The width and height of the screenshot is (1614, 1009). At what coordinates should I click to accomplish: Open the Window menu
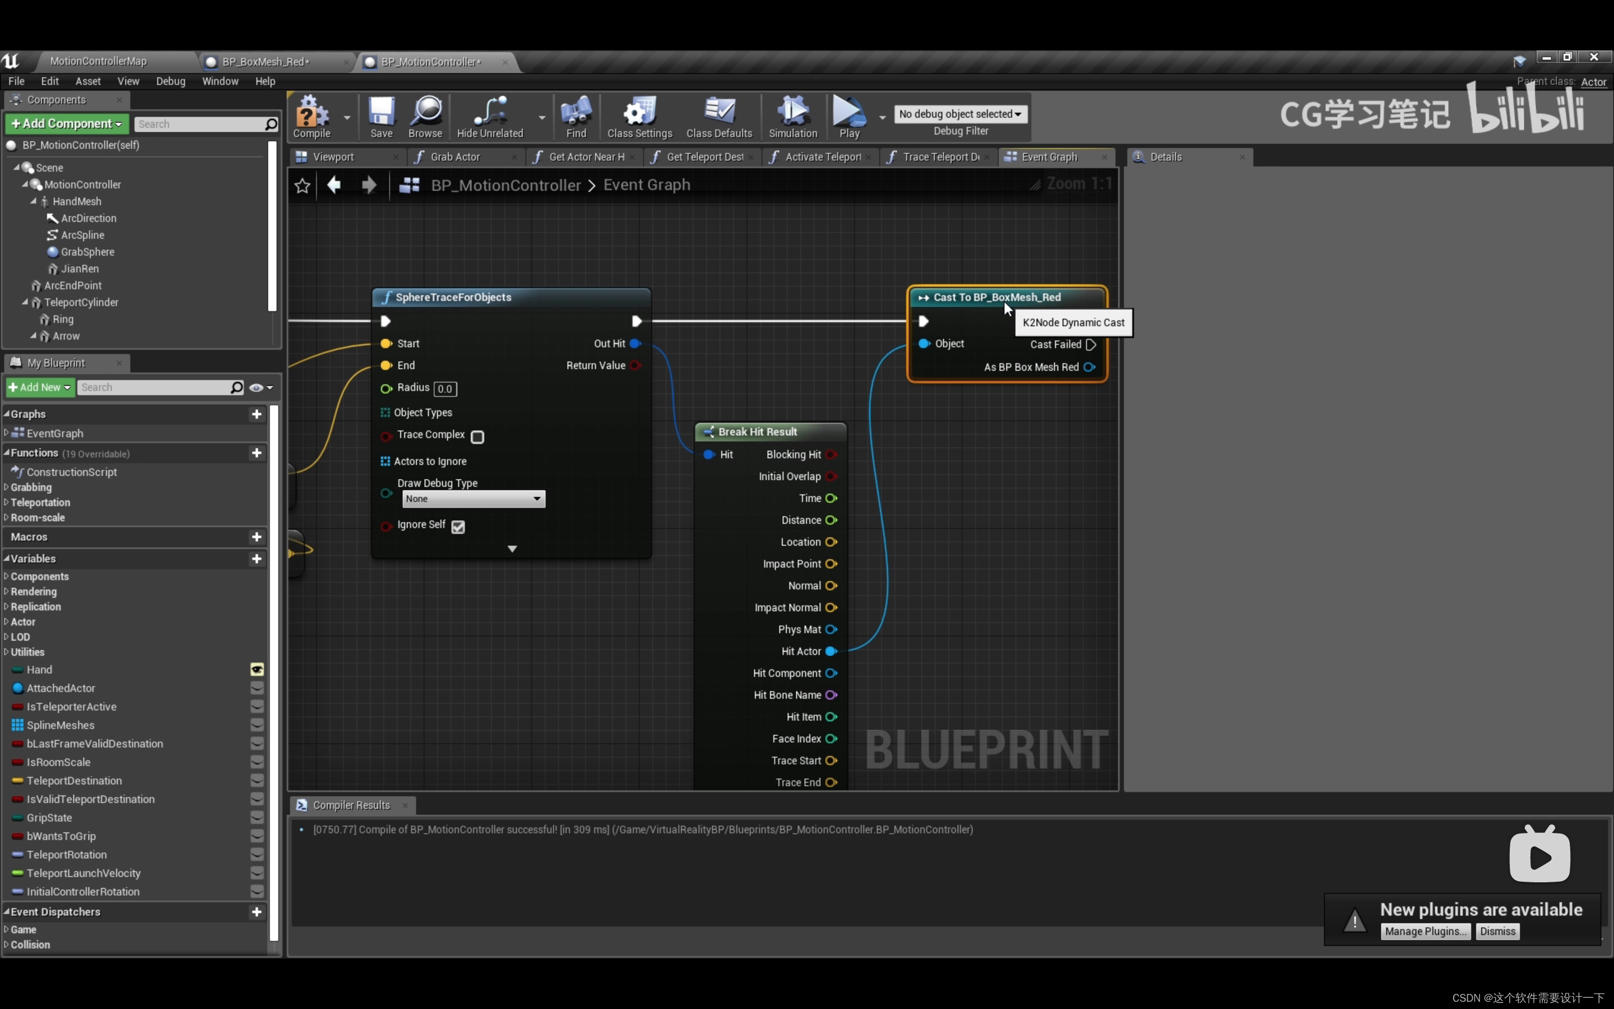tap(220, 81)
